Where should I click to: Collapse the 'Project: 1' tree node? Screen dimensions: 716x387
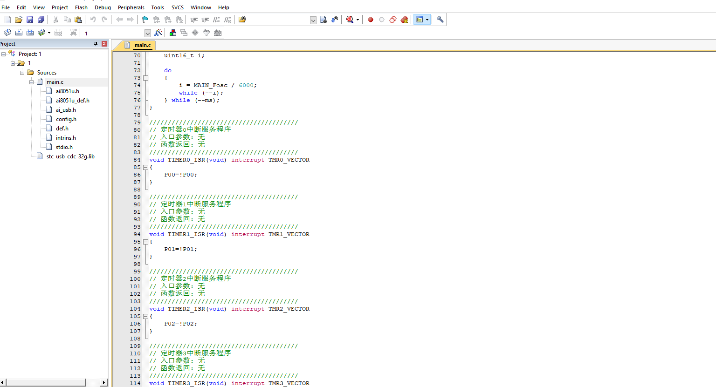[x=4, y=54]
